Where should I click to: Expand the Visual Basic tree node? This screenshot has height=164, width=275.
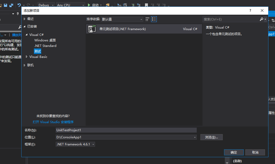(x=27, y=57)
